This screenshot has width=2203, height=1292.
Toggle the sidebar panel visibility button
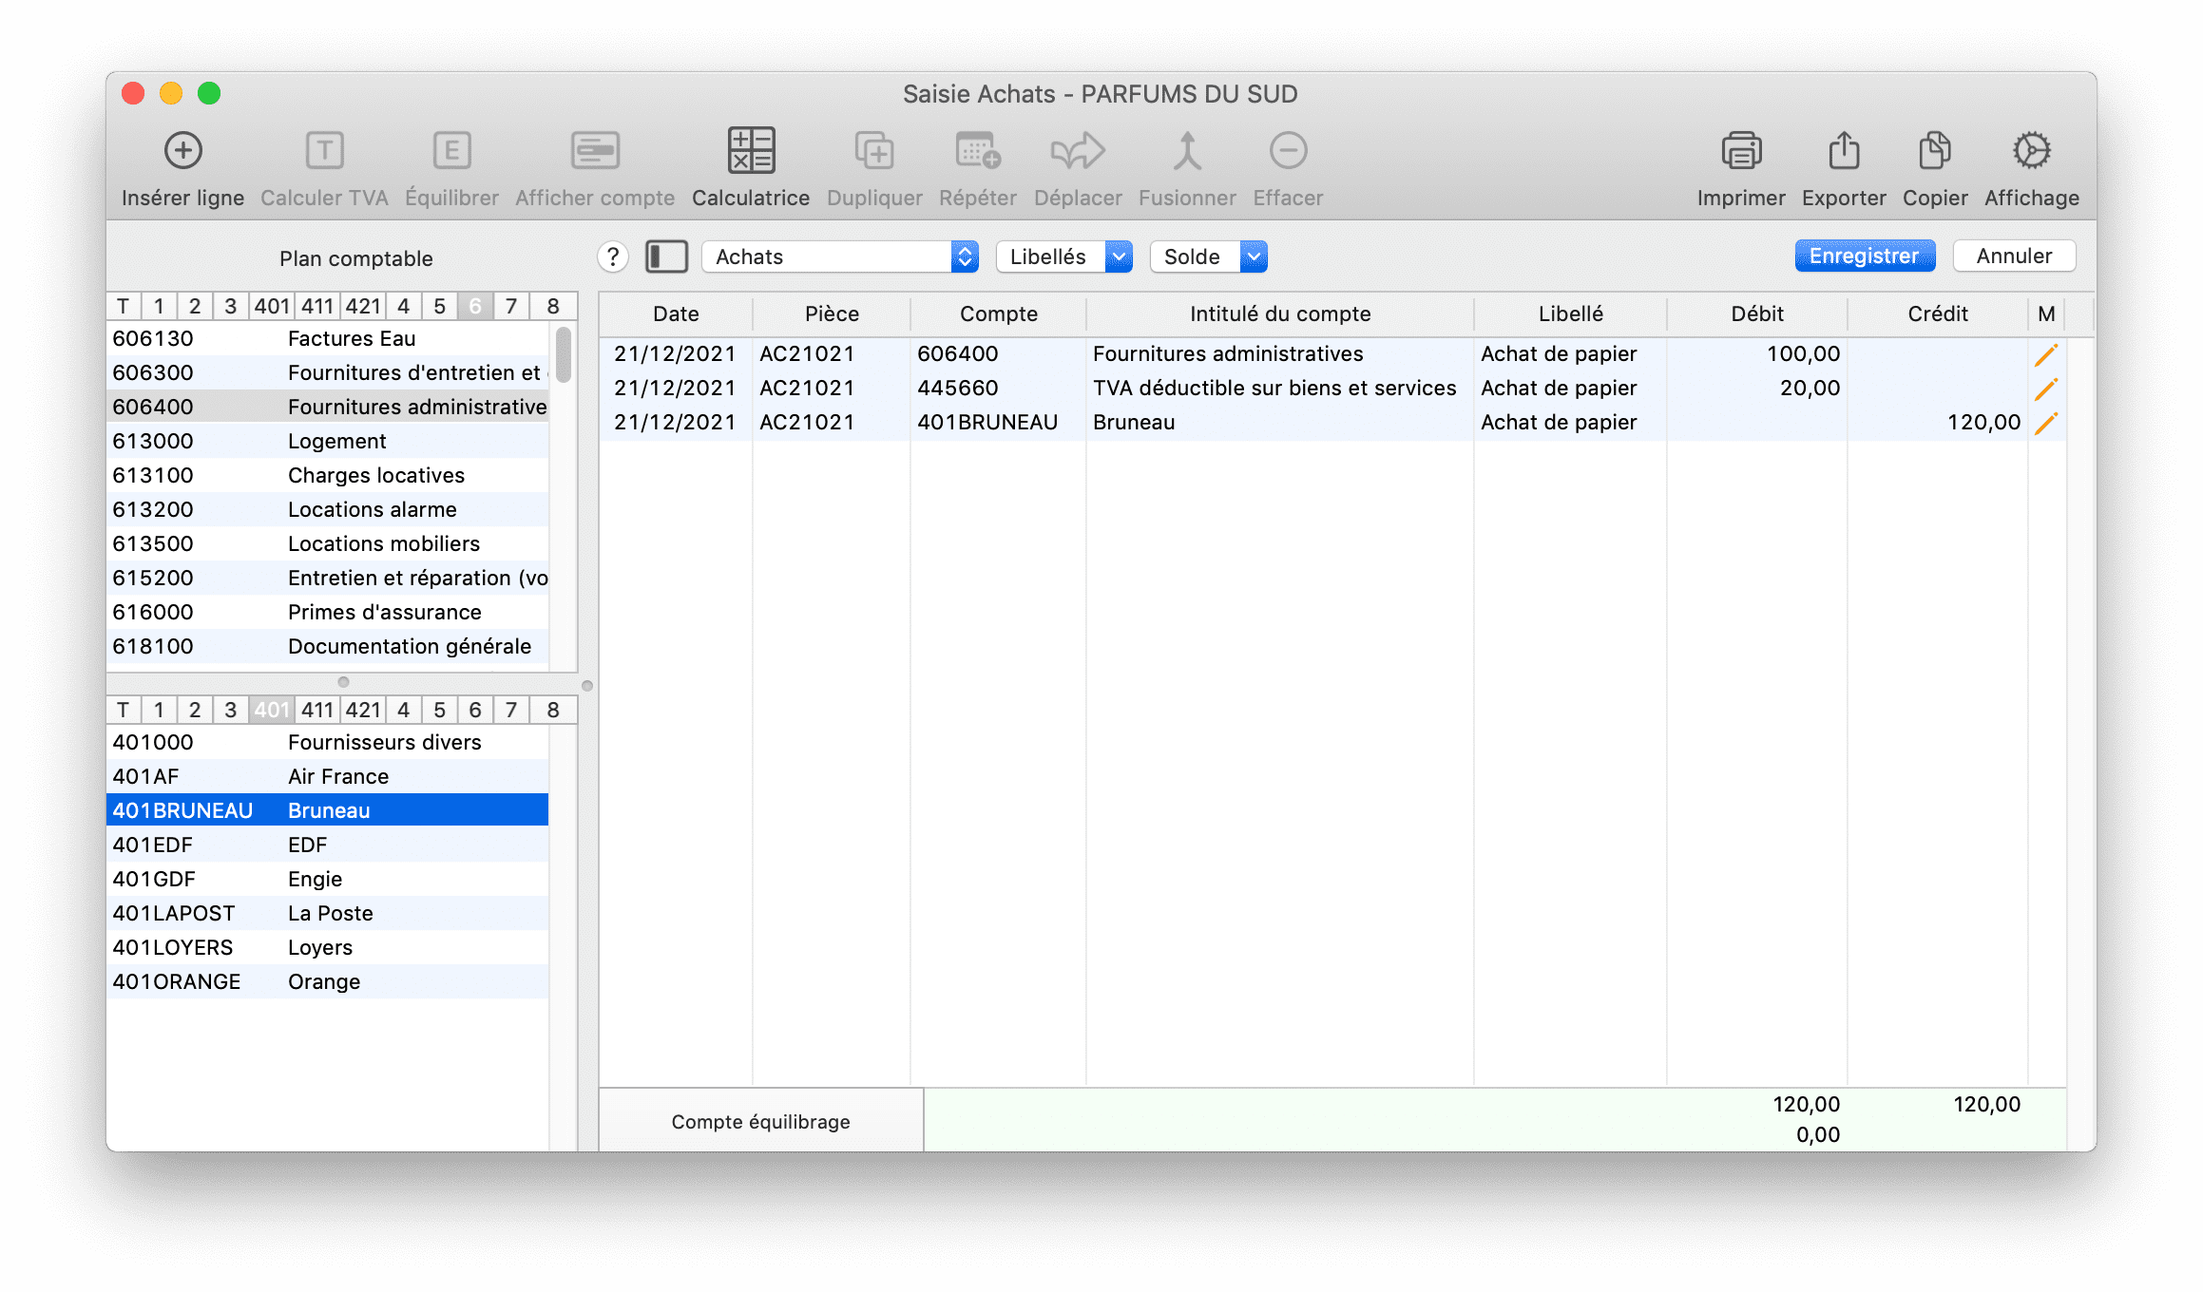click(x=666, y=256)
